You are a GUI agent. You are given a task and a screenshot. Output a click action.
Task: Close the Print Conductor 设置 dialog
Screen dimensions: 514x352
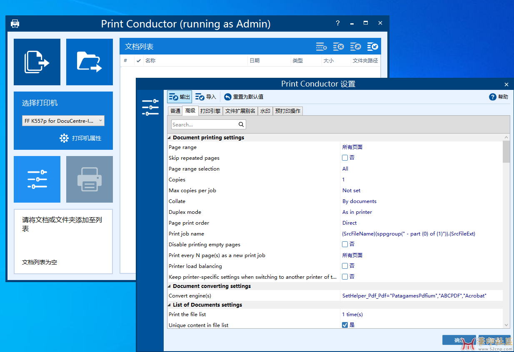pyautogui.click(x=506, y=84)
